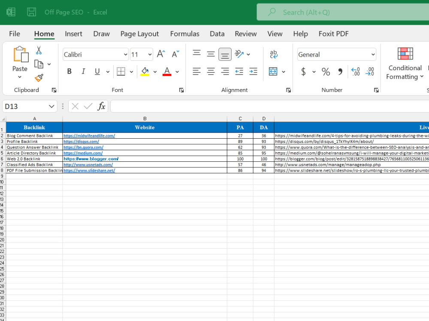Toggle Align Left

(196, 71)
